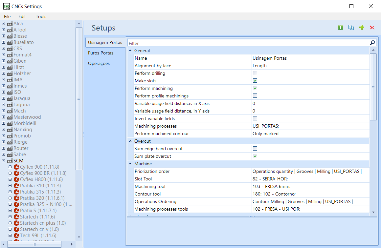This screenshot has height=248, width=381.
Task: Uncheck the Make slots checkbox
Action: (x=255, y=81)
